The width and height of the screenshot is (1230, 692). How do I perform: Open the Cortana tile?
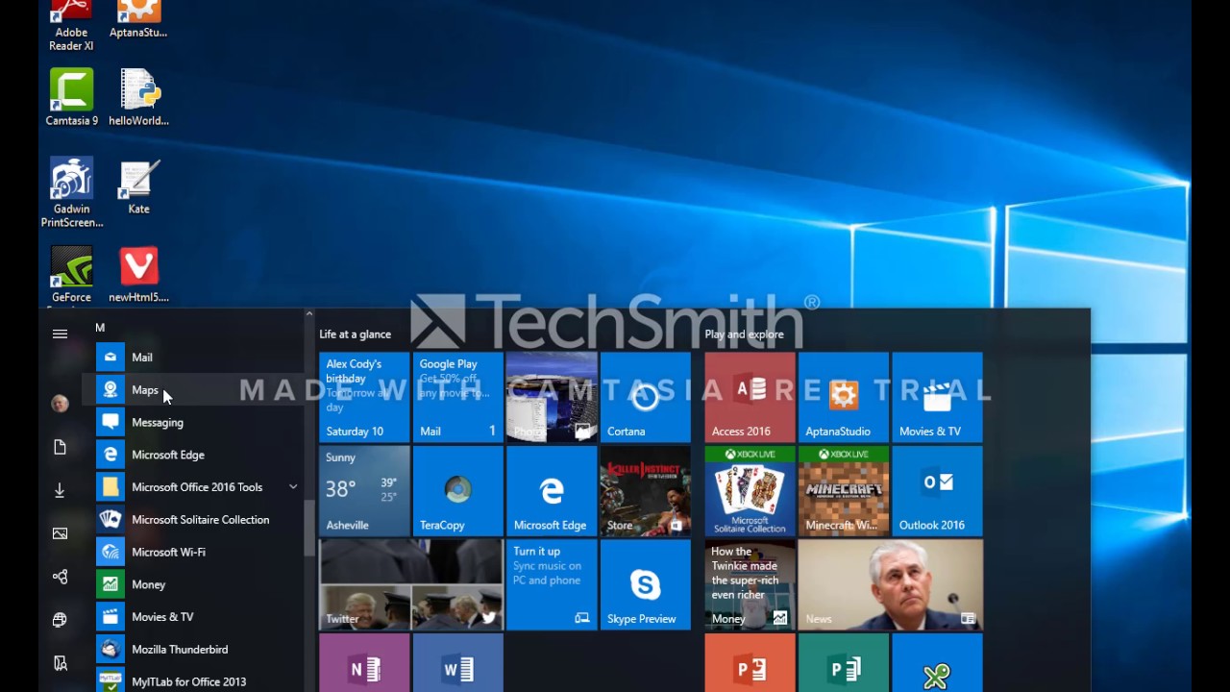coord(646,398)
